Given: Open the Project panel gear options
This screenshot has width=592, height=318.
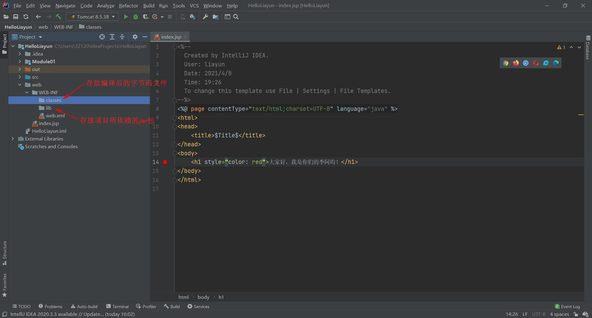Looking at the screenshot, I should (135, 37).
